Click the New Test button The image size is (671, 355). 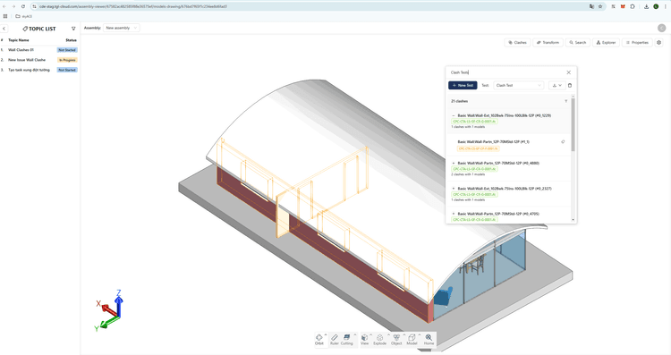tap(463, 85)
